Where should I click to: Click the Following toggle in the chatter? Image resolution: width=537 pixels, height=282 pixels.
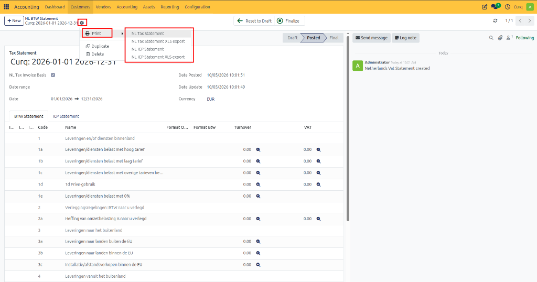pyautogui.click(x=524, y=38)
